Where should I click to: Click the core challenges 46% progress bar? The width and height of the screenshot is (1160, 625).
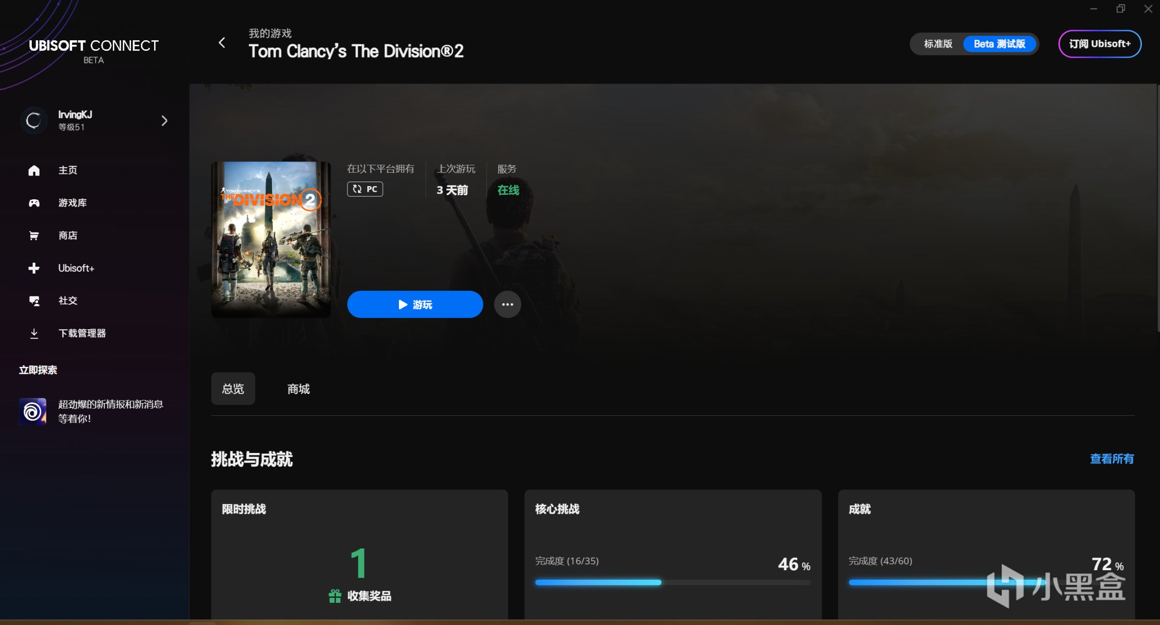coord(672,582)
